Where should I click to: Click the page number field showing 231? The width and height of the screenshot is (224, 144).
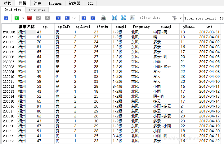(76, 18)
